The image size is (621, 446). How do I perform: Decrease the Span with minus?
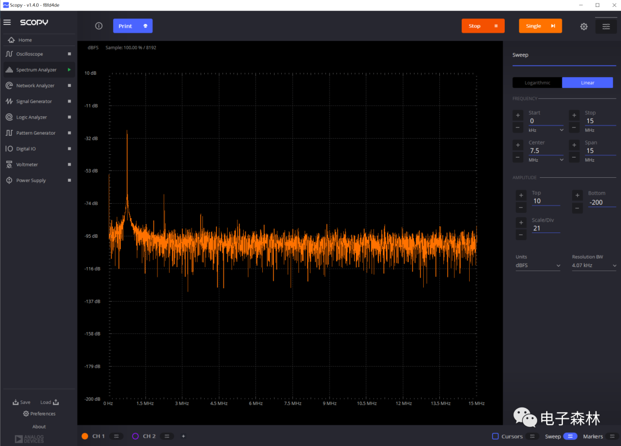coord(574,157)
